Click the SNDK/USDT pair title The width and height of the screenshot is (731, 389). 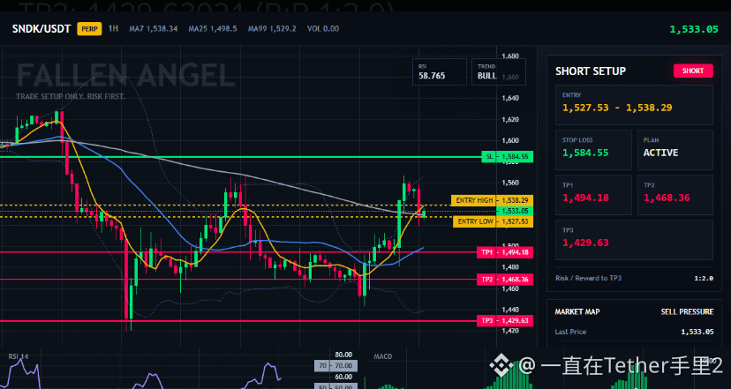41,29
